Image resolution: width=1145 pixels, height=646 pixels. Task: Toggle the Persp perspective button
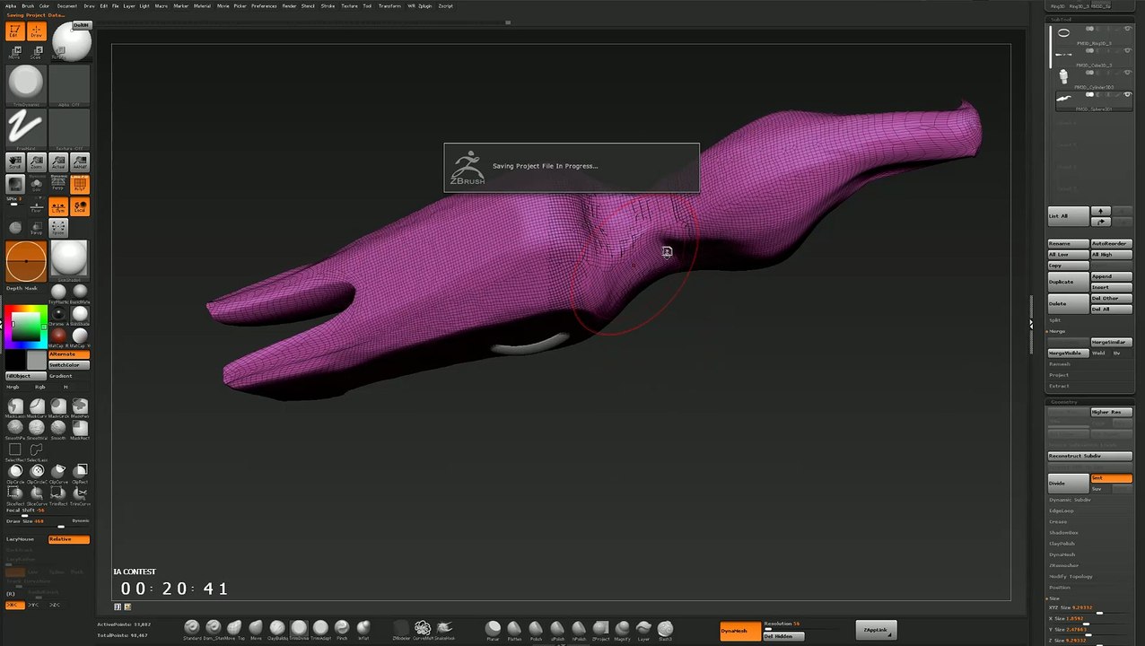[x=59, y=184]
